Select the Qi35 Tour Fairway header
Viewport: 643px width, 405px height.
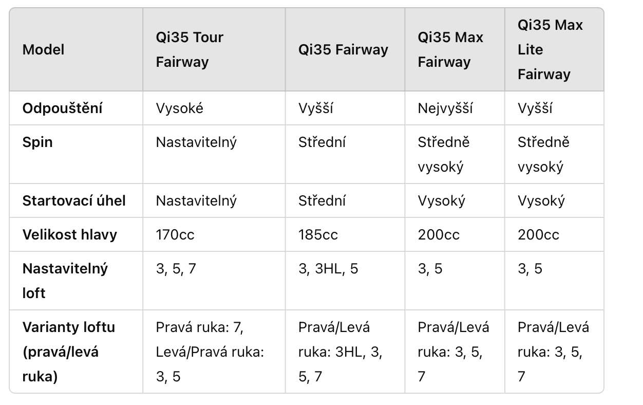tap(190, 50)
